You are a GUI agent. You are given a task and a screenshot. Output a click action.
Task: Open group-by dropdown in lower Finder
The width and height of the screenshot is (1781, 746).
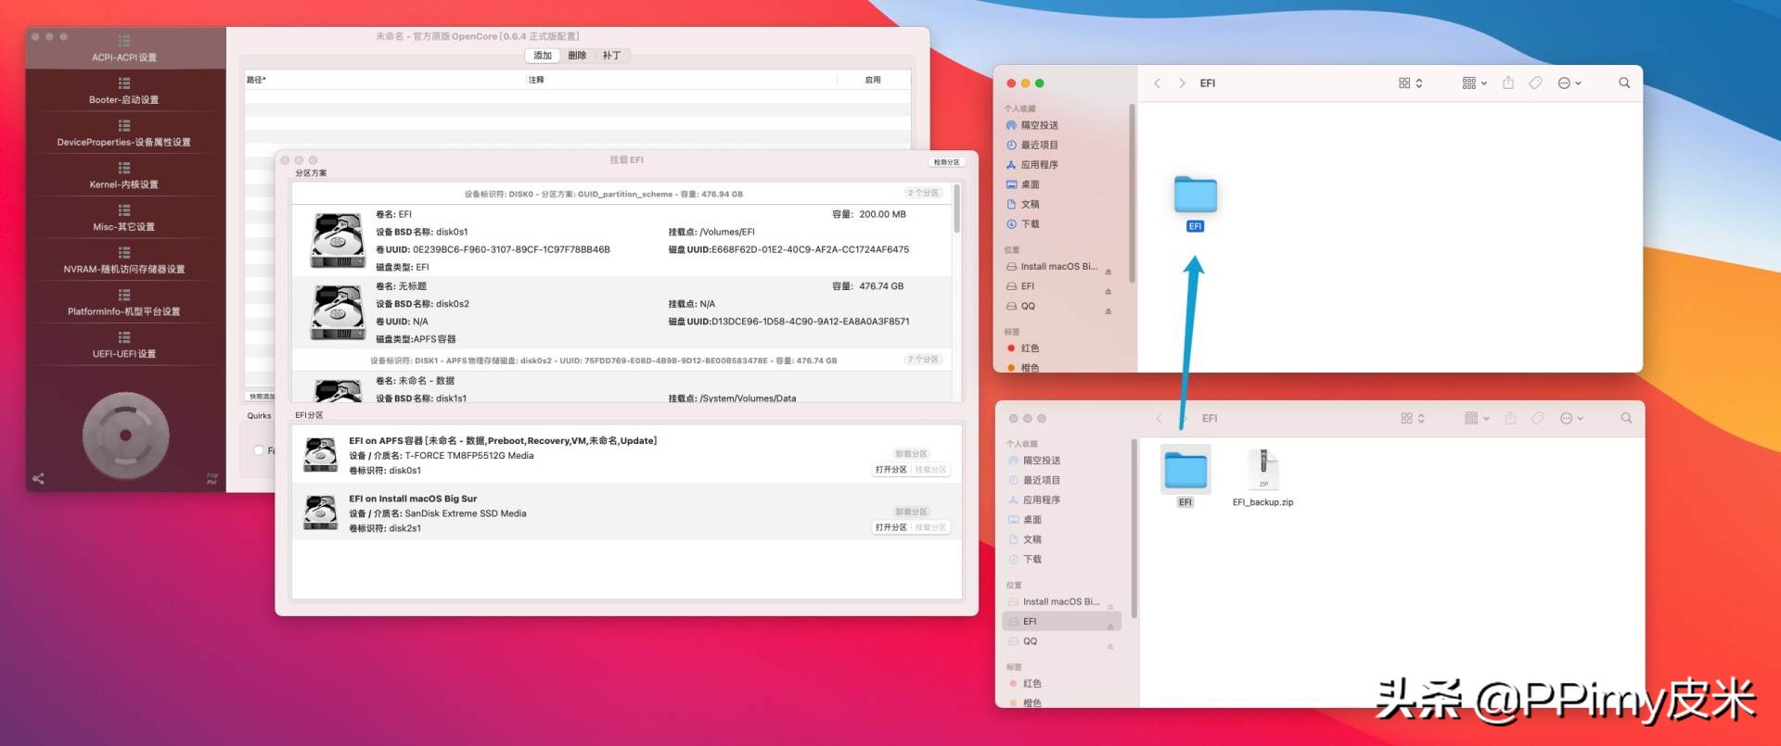[1477, 419]
